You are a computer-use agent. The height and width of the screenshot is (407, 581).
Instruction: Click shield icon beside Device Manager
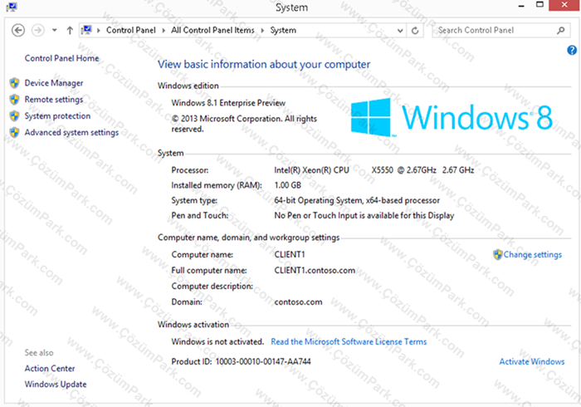click(14, 83)
